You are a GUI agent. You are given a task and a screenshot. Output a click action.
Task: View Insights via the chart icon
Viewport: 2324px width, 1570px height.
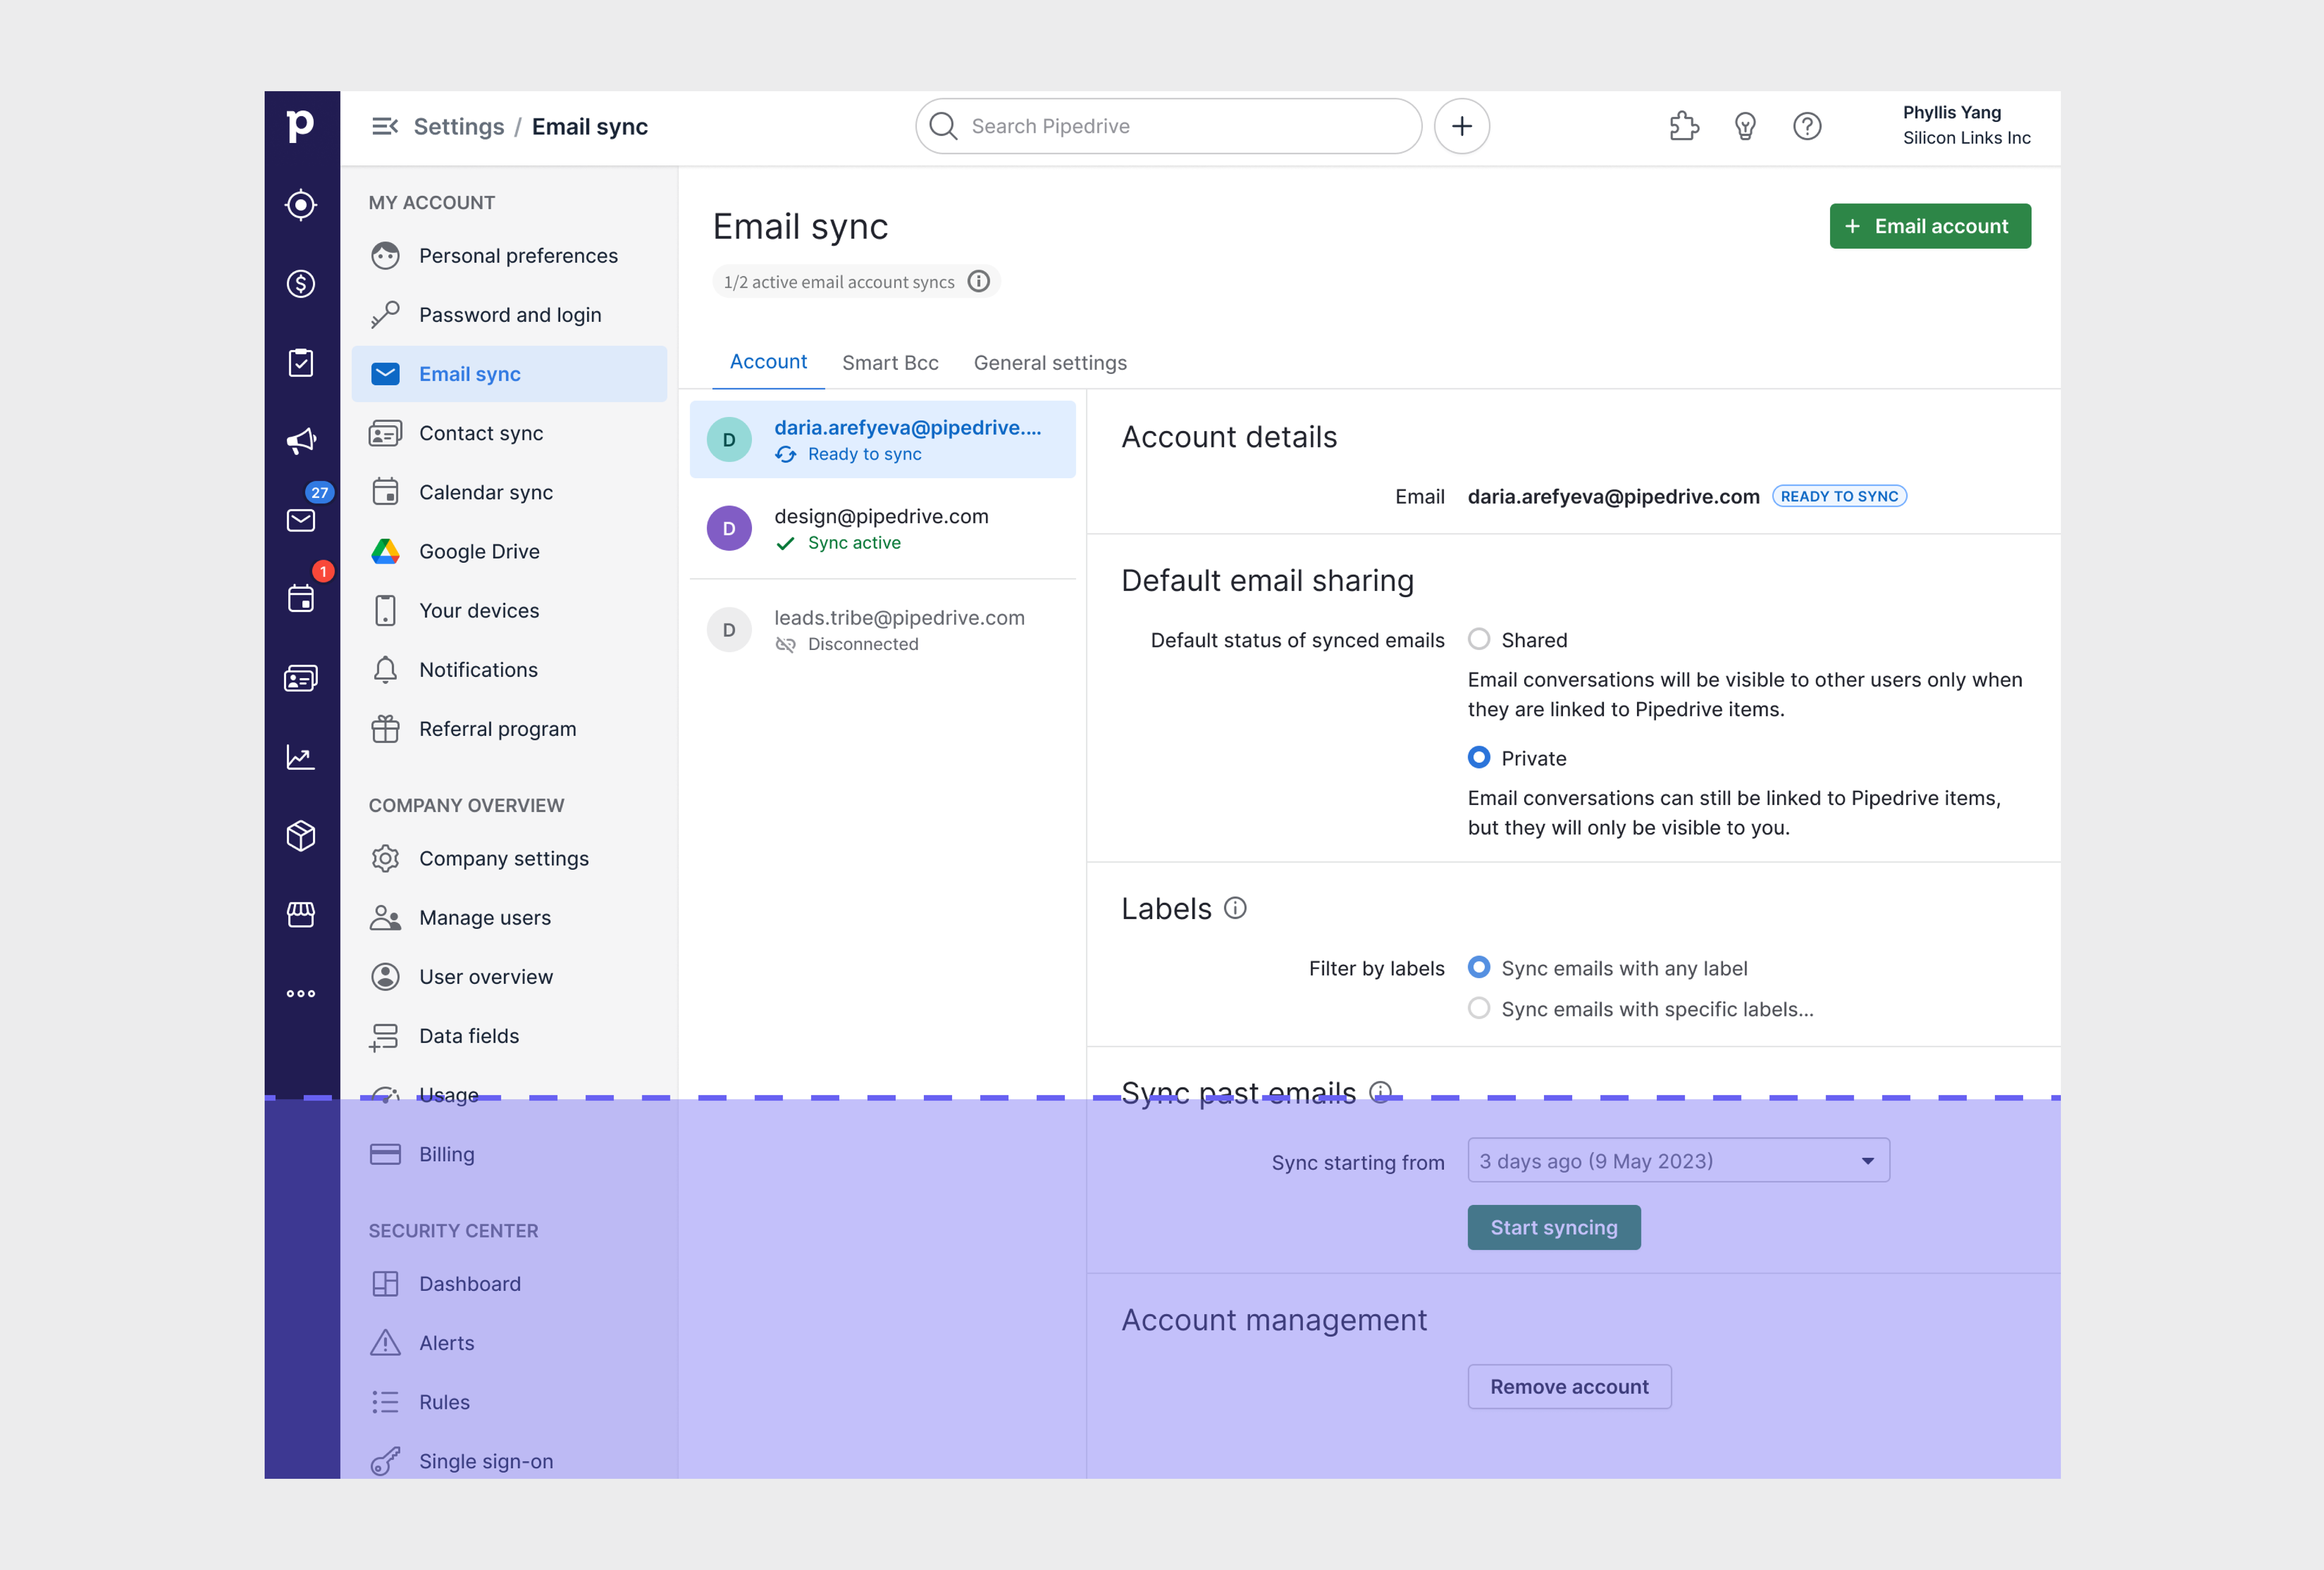(301, 757)
